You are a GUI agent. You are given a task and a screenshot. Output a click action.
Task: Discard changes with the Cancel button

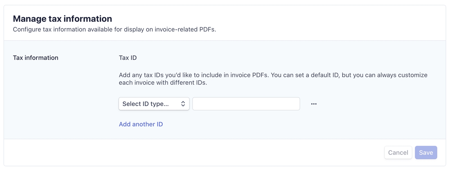point(398,153)
